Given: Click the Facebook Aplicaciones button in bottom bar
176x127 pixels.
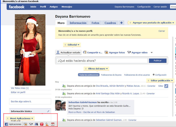Looking at the screenshot, I should tap(13, 124).
